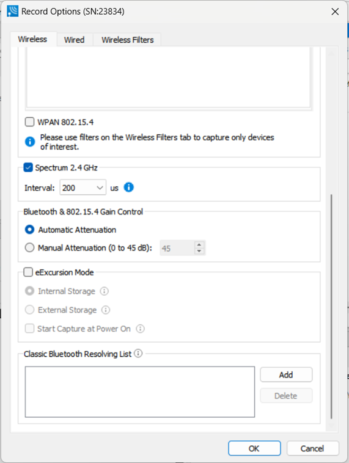Open the Wireless Filters tab
349x463 pixels.
click(x=127, y=40)
